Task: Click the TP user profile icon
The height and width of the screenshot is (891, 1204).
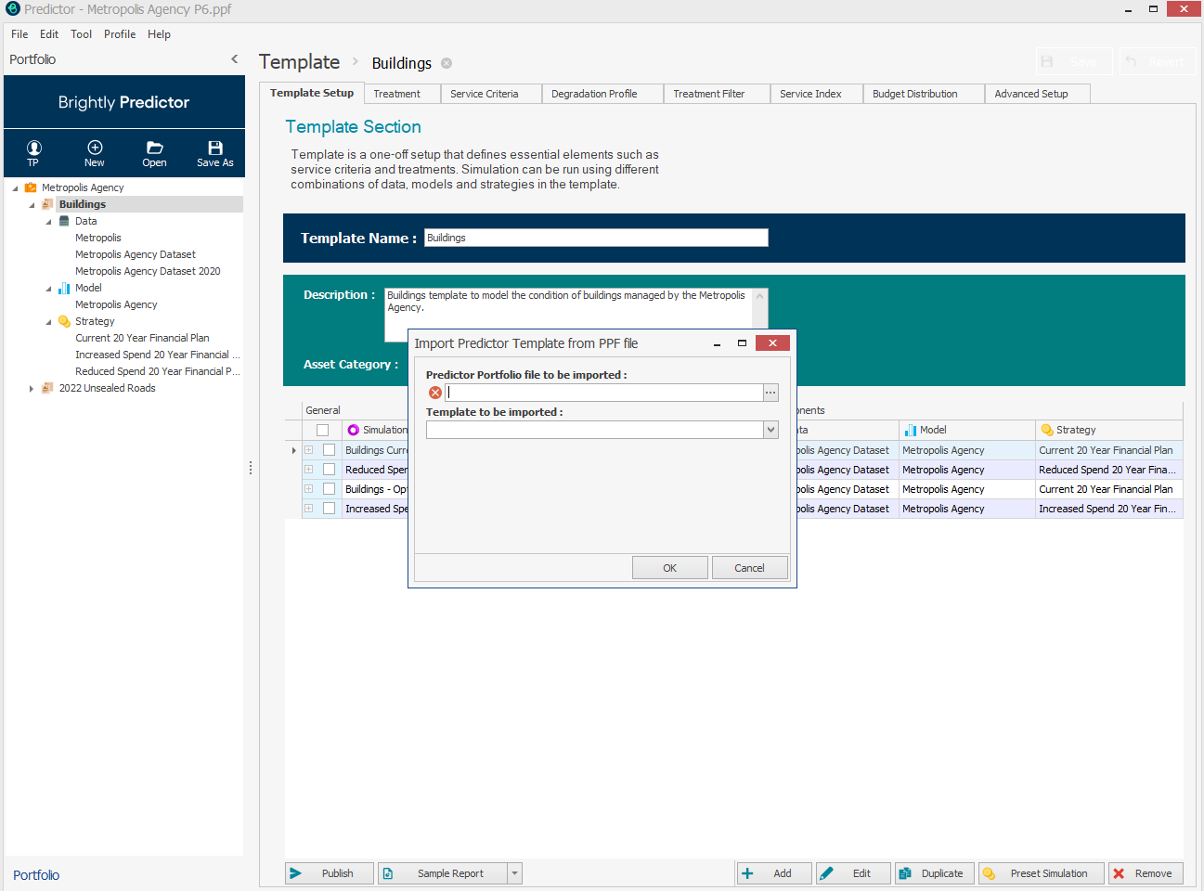Action: [33, 148]
